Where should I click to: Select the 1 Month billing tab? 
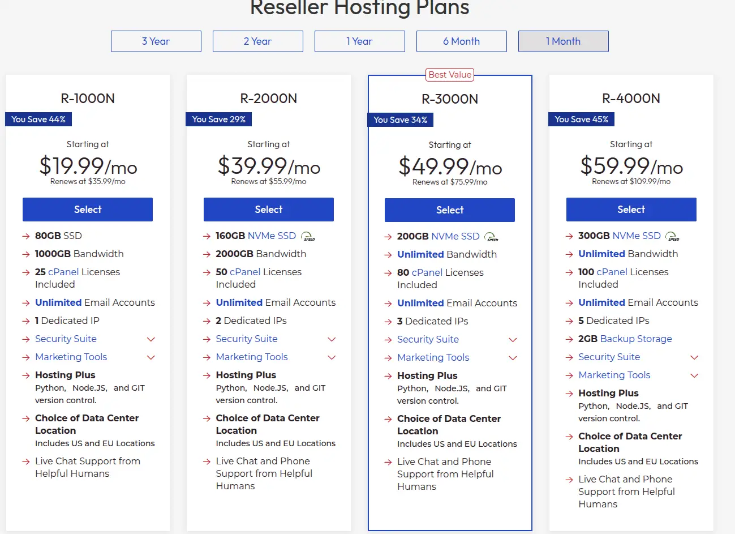[564, 41]
